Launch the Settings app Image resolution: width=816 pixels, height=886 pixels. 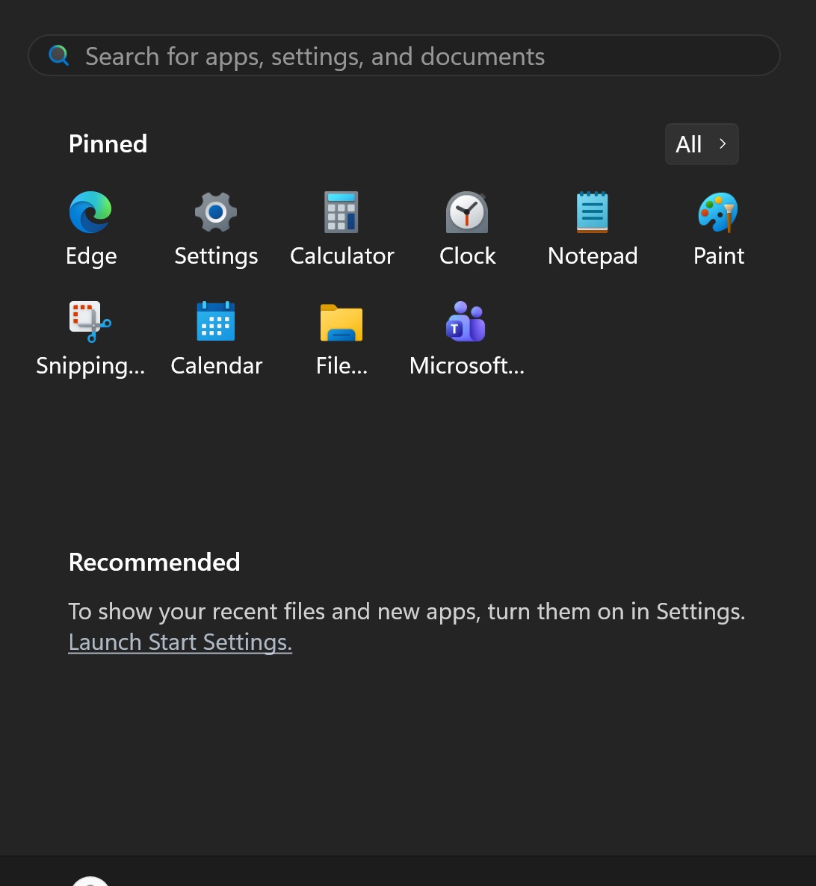click(x=215, y=228)
